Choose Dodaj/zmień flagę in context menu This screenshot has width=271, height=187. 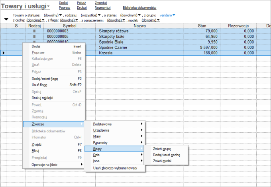click(54, 79)
